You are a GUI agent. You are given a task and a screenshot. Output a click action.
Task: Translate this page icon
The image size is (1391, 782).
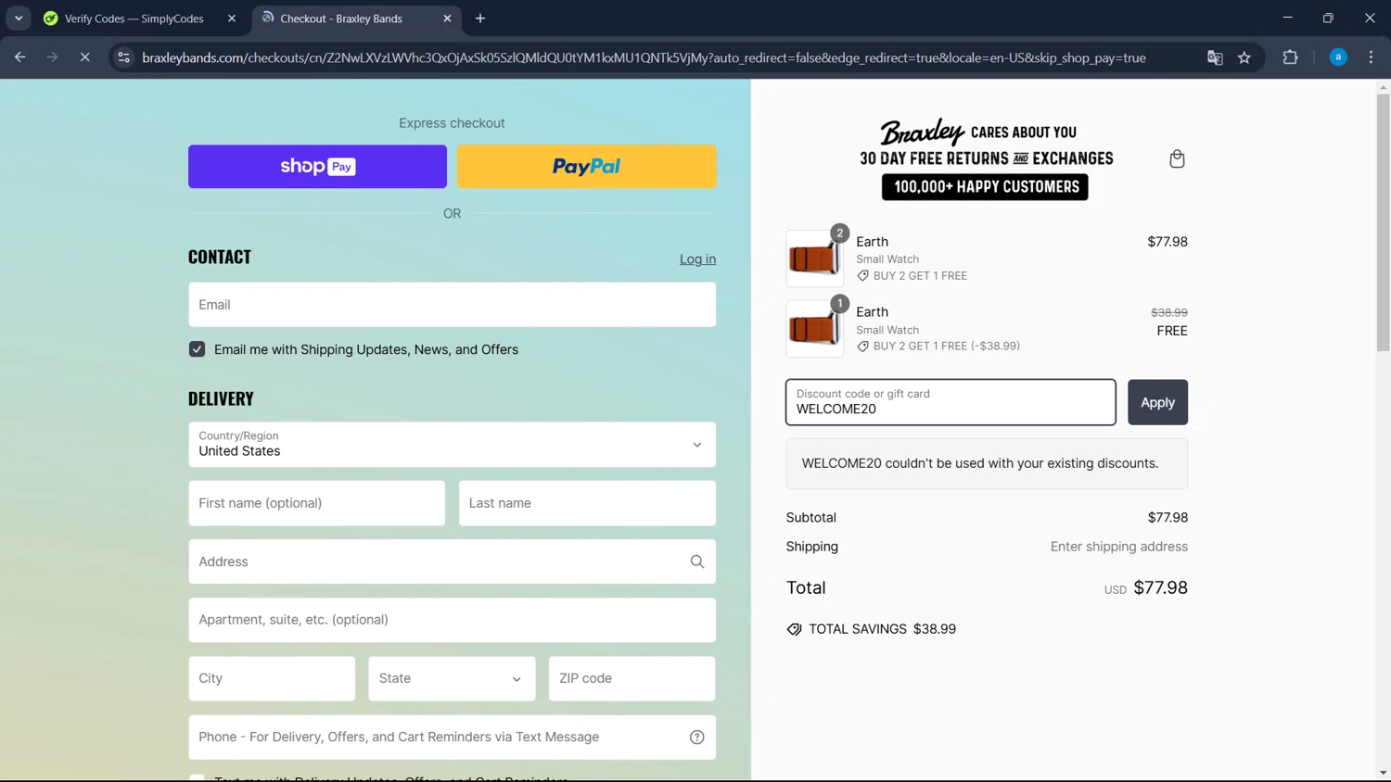[x=1215, y=57]
